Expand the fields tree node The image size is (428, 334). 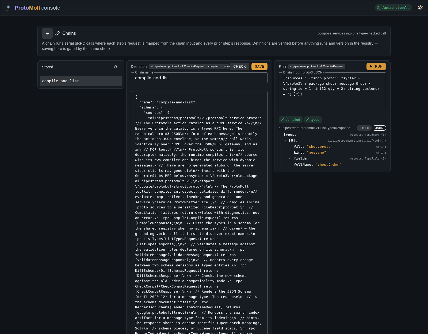click(x=290, y=159)
